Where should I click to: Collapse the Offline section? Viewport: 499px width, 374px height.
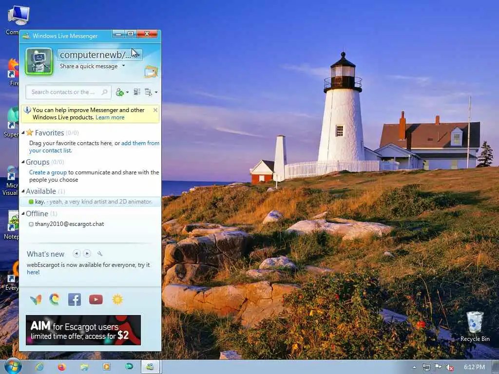[23, 213]
